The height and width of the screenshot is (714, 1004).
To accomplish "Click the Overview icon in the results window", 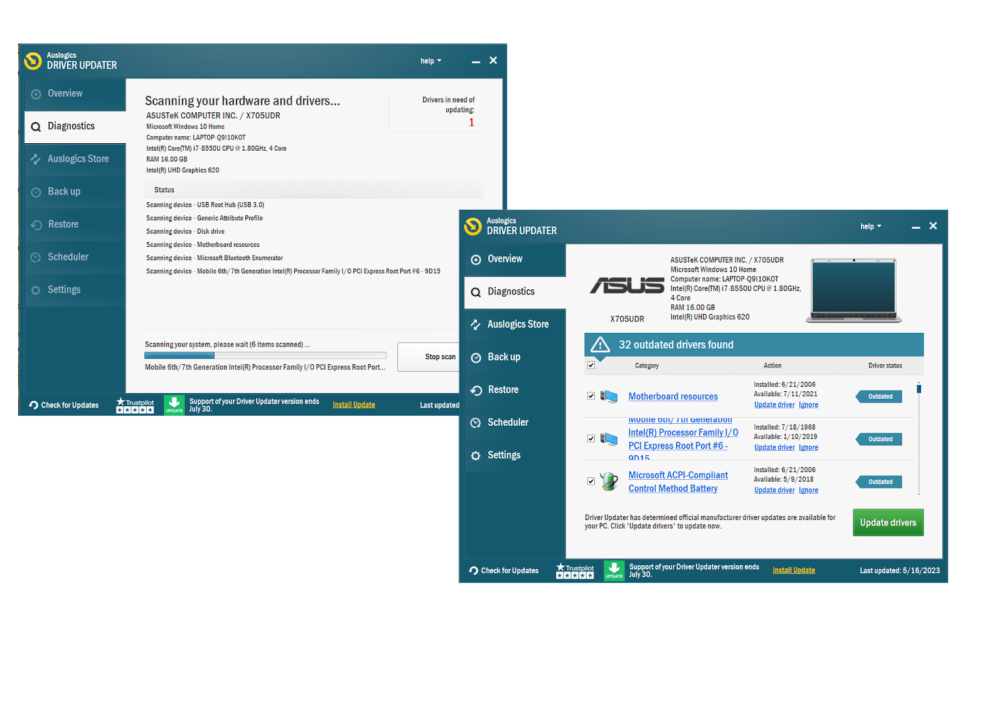I will (476, 259).
